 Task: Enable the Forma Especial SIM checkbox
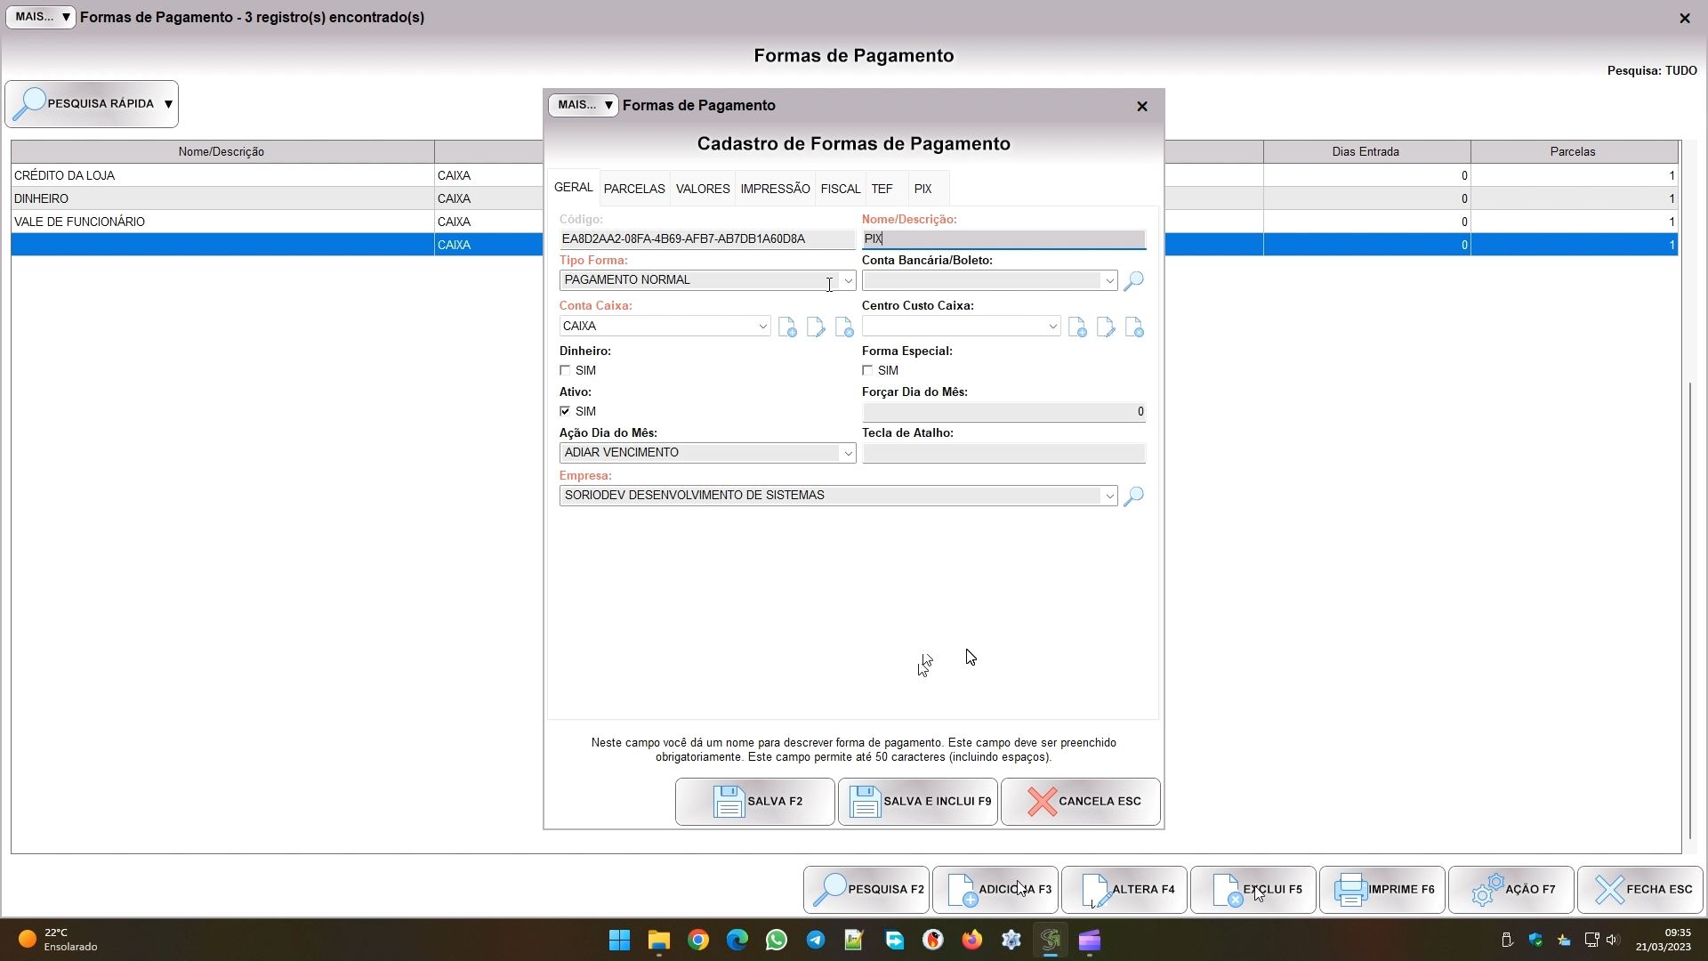pyautogui.click(x=867, y=370)
